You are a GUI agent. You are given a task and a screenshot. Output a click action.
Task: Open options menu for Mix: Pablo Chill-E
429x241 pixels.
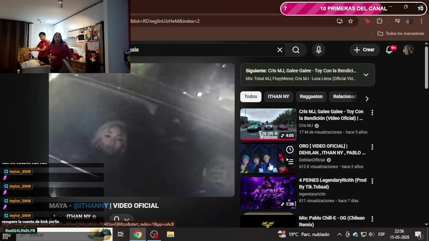click(372, 219)
